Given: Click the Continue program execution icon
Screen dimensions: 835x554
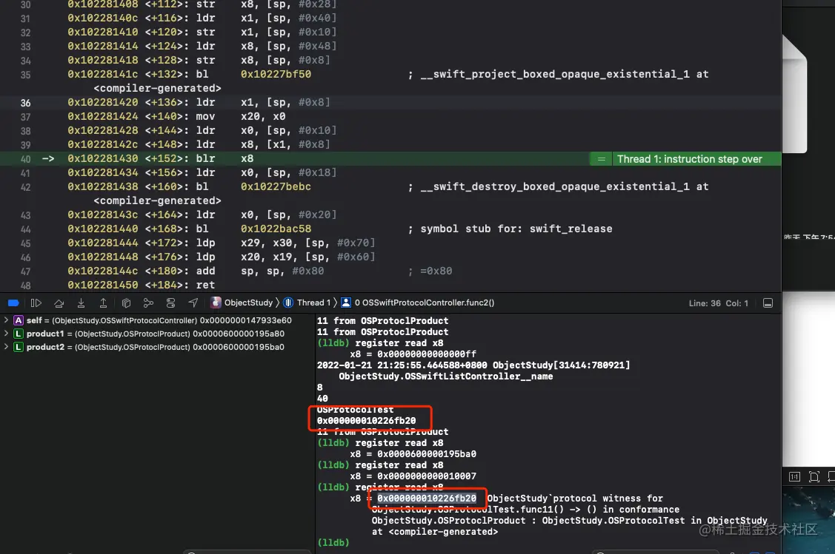Looking at the screenshot, I should click(x=36, y=303).
